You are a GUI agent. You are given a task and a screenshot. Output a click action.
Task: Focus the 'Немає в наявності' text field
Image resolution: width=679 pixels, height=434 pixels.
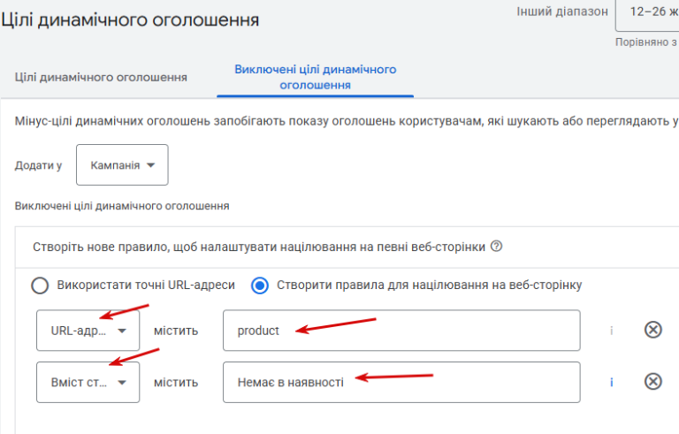[401, 383]
